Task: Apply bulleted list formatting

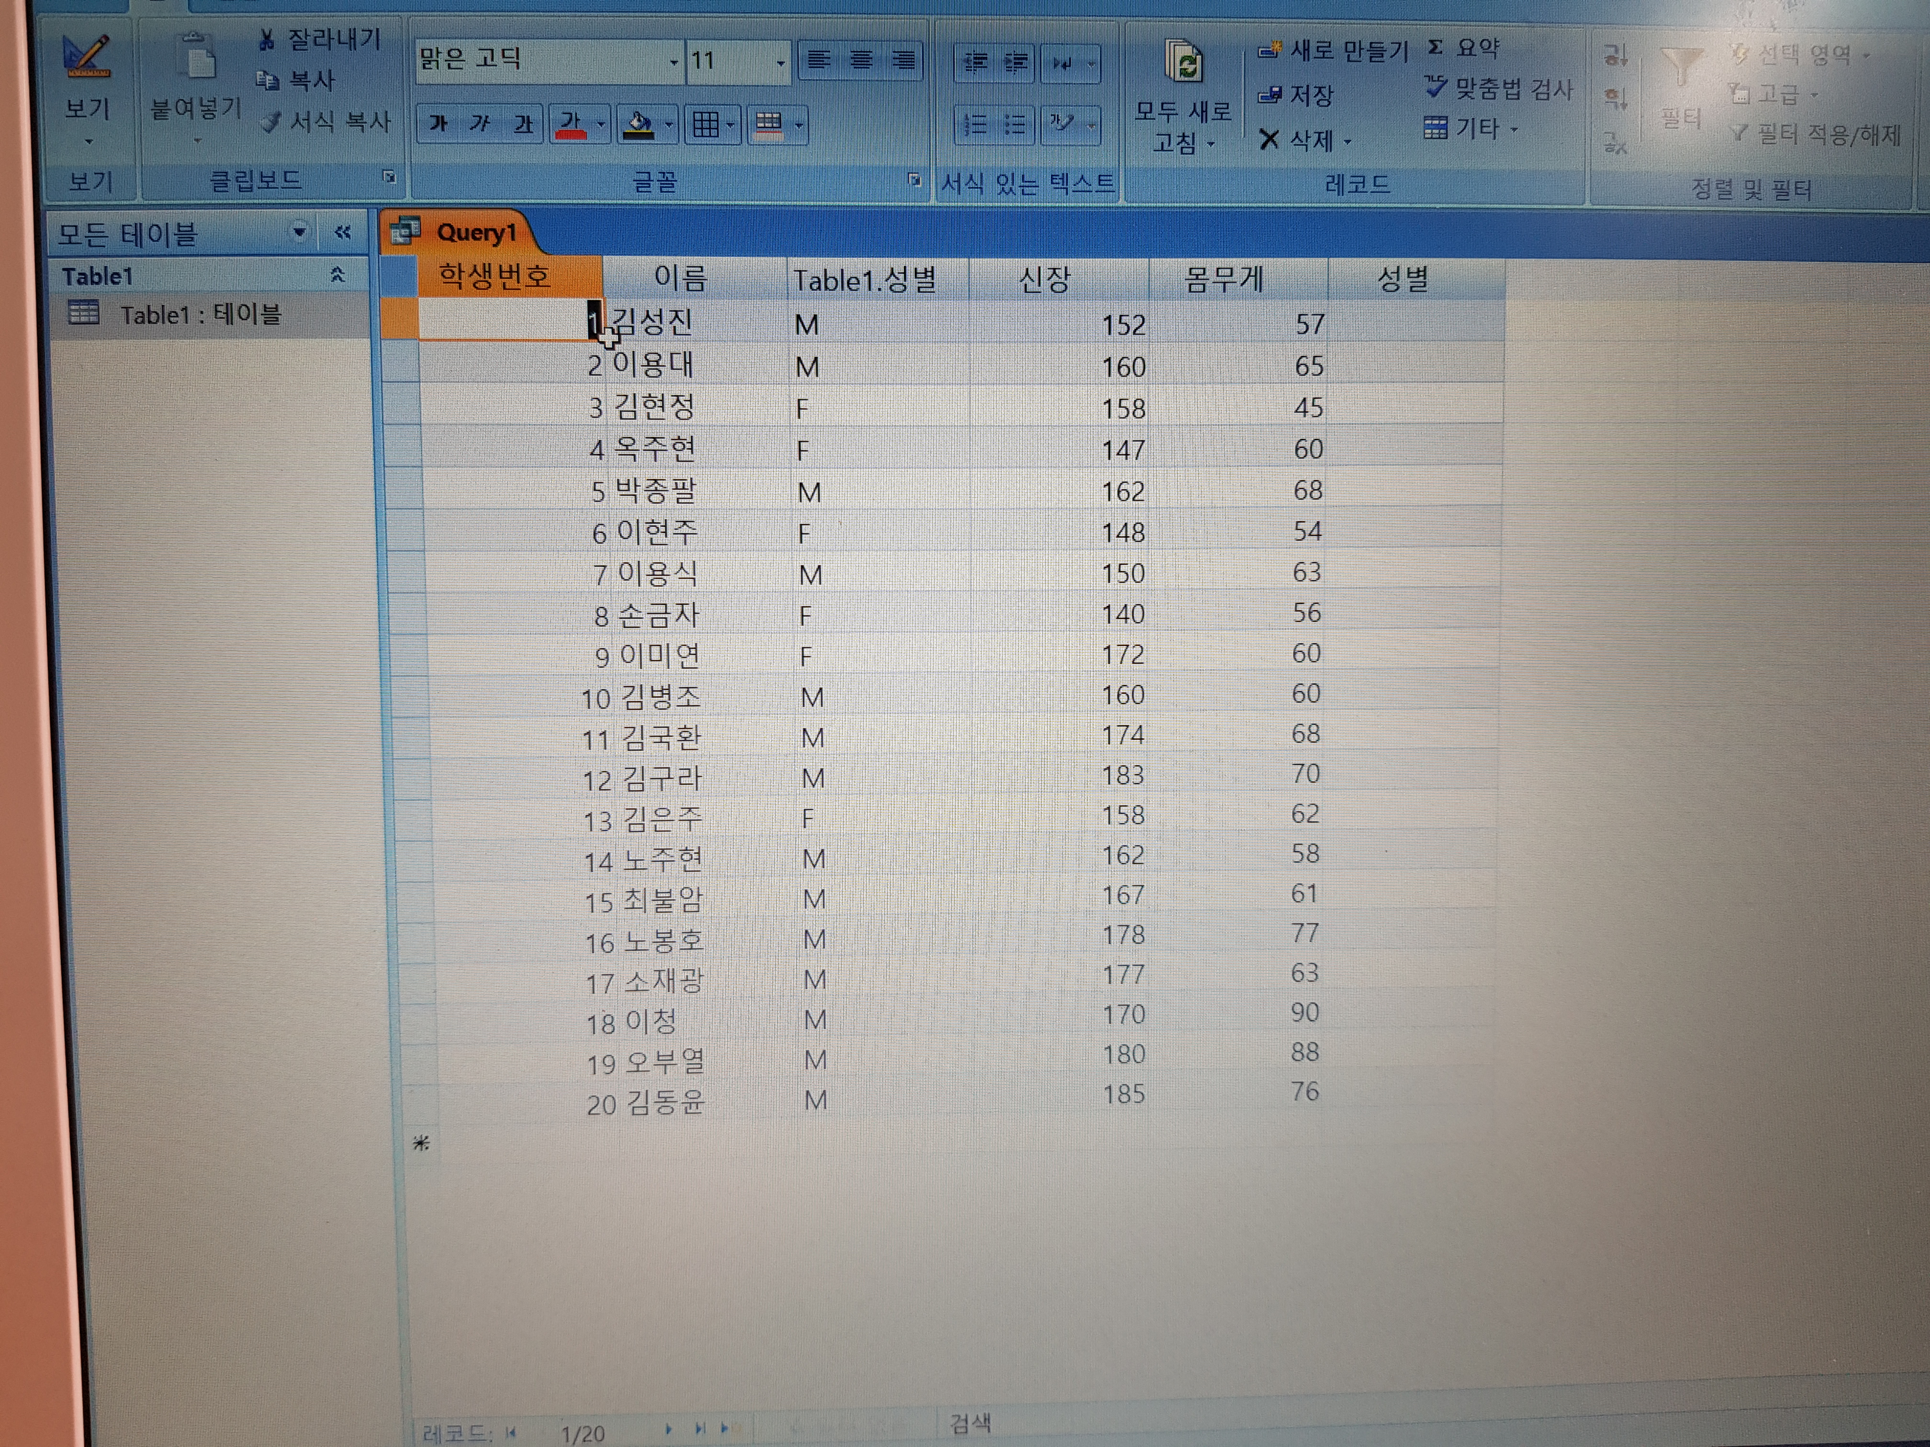Action: tap(1014, 125)
